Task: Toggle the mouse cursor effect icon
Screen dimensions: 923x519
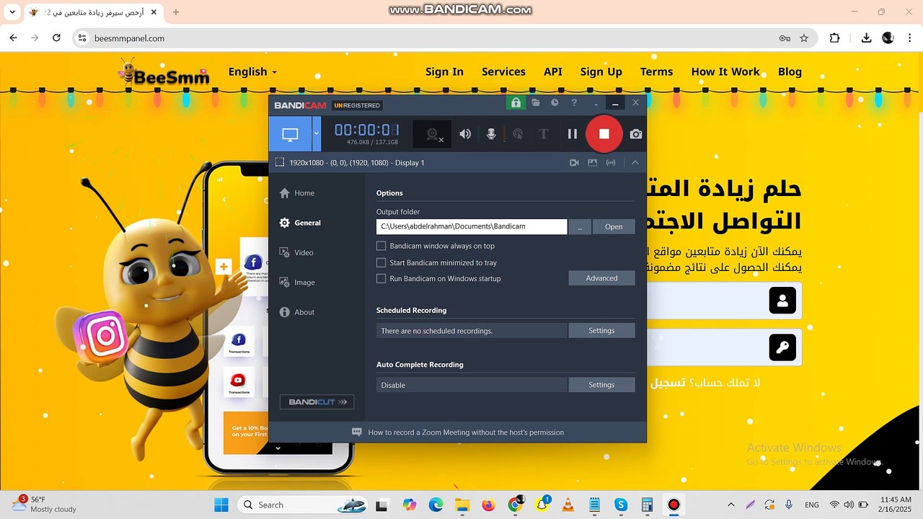Action: click(517, 134)
